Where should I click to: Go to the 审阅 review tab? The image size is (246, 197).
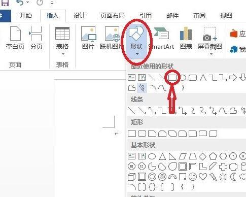coord(199,16)
